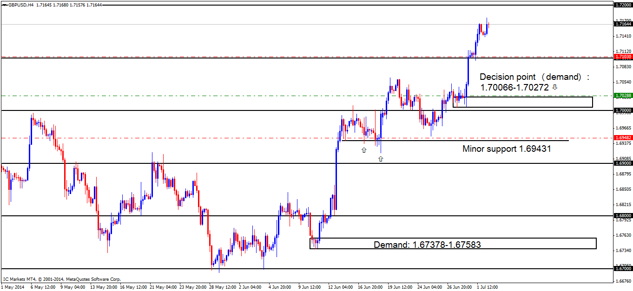Select the 'Minor support 1.69431' text label

click(x=507, y=149)
